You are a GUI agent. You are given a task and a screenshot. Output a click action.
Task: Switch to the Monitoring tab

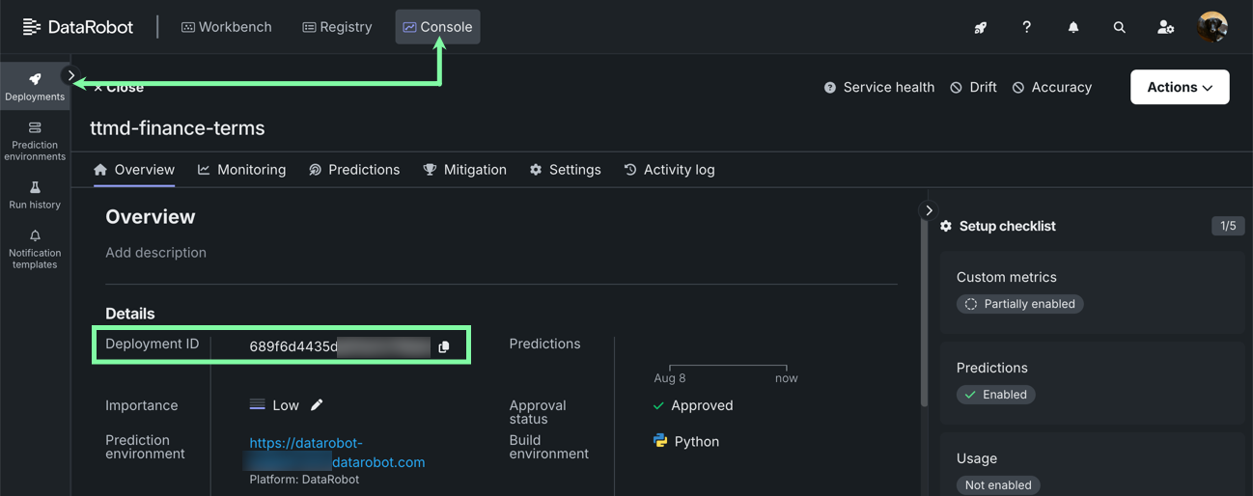coord(241,170)
